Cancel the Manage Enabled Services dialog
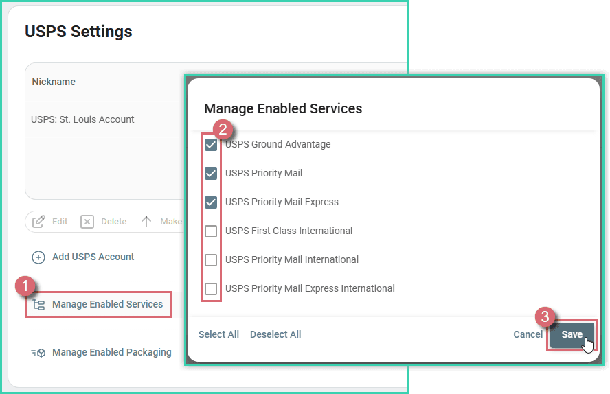The image size is (610, 394). click(527, 334)
